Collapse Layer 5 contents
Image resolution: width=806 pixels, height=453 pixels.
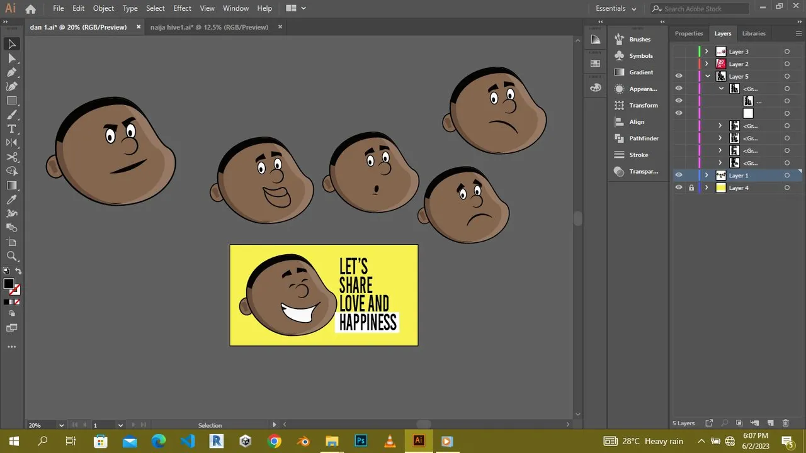tap(707, 76)
